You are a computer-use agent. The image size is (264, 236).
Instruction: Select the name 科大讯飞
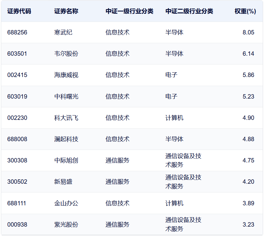66,118
